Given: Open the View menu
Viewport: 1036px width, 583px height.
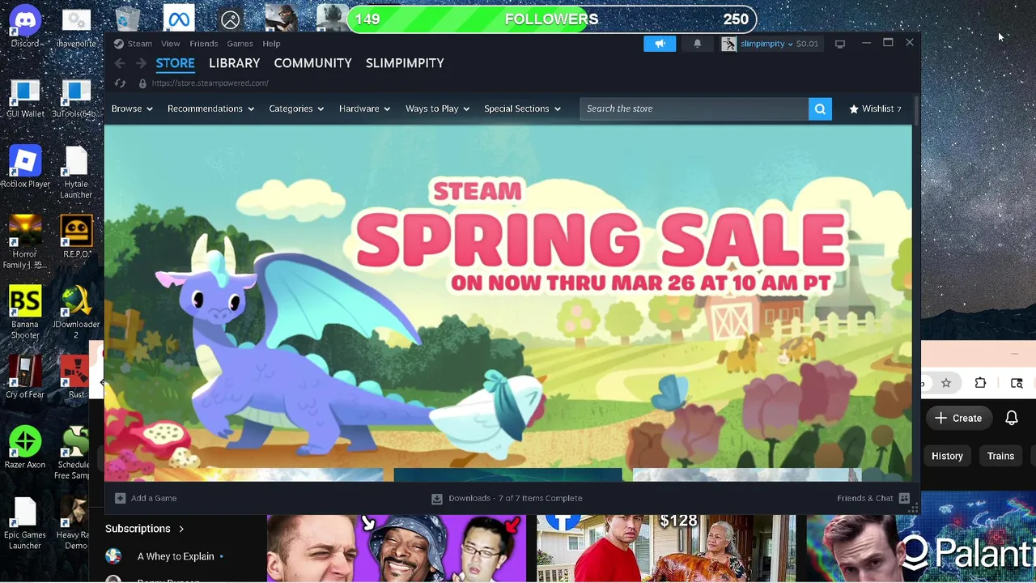Looking at the screenshot, I should tap(170, 44).
